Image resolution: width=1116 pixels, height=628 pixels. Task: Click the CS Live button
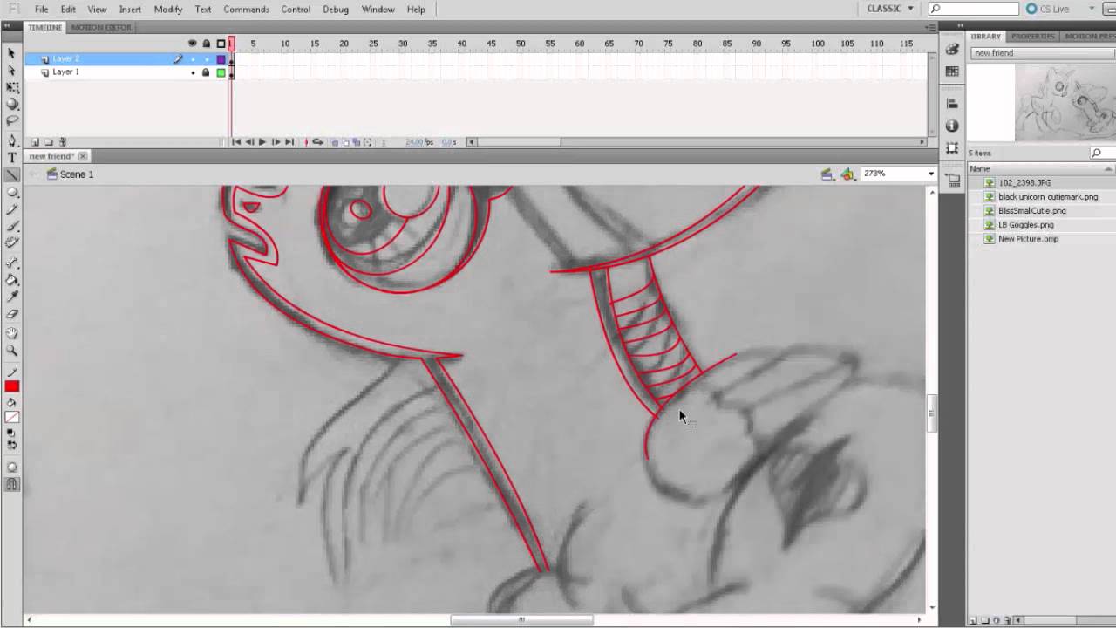click(1049, 9)
